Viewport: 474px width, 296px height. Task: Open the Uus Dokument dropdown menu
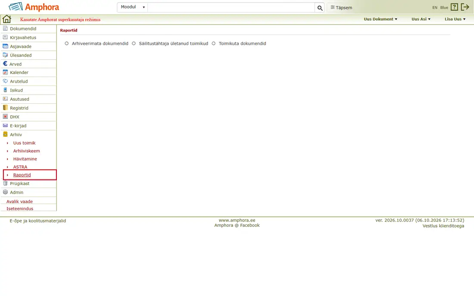pos(380,19)
